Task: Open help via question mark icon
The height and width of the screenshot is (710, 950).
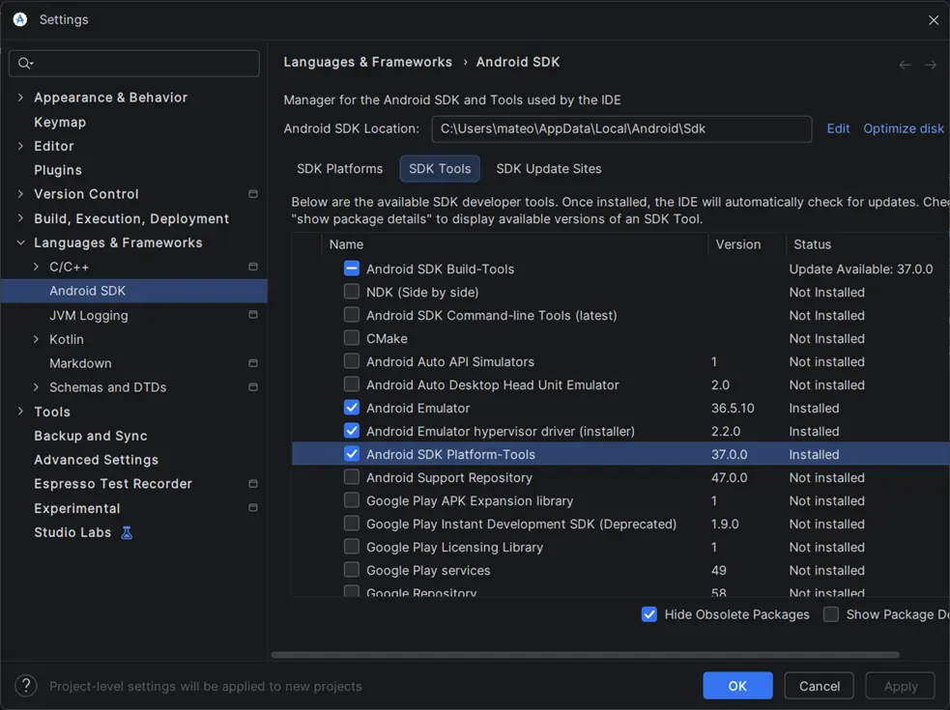Action: (x=26, y=686)
